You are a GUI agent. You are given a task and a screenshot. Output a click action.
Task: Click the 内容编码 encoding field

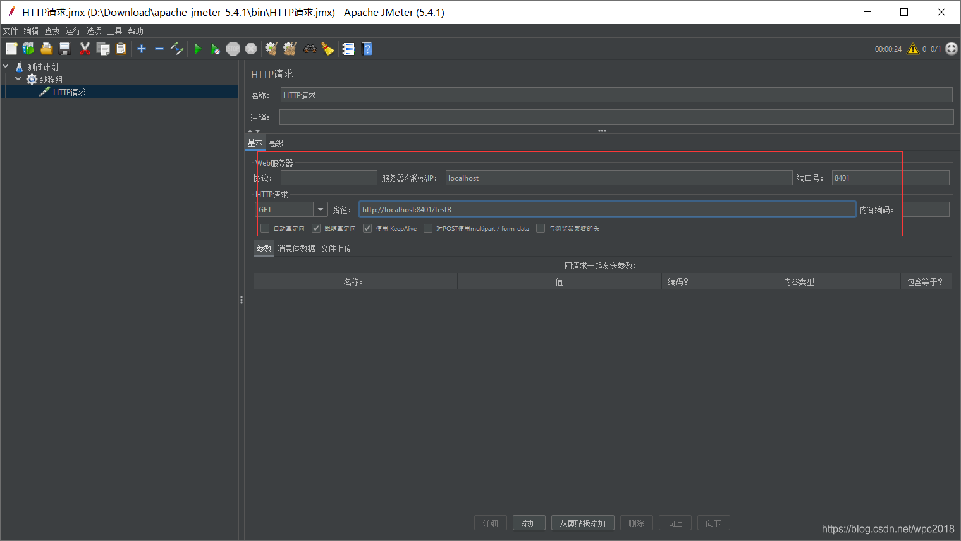pos(926,209)
